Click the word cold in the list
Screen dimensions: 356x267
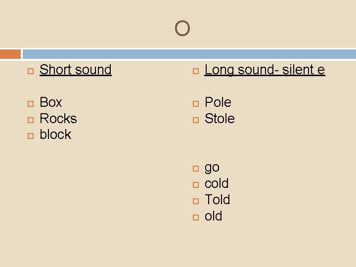click(217, 183)
